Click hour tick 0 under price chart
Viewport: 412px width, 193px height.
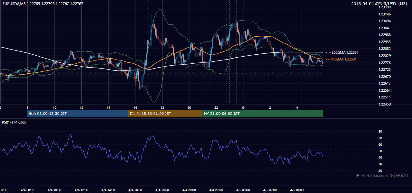pyautogui.click(x=243, y=108)
